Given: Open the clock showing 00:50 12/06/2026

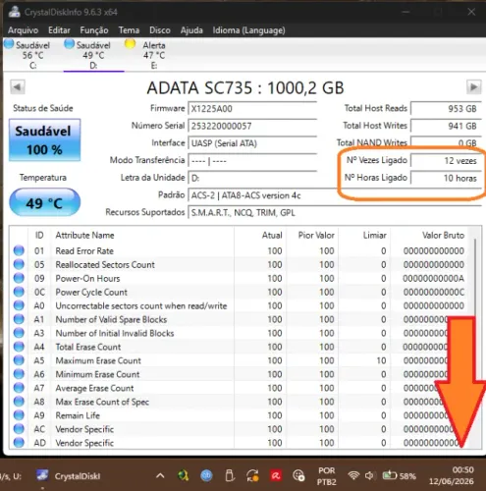Looking at the screenshot, I should coord(452,475).
